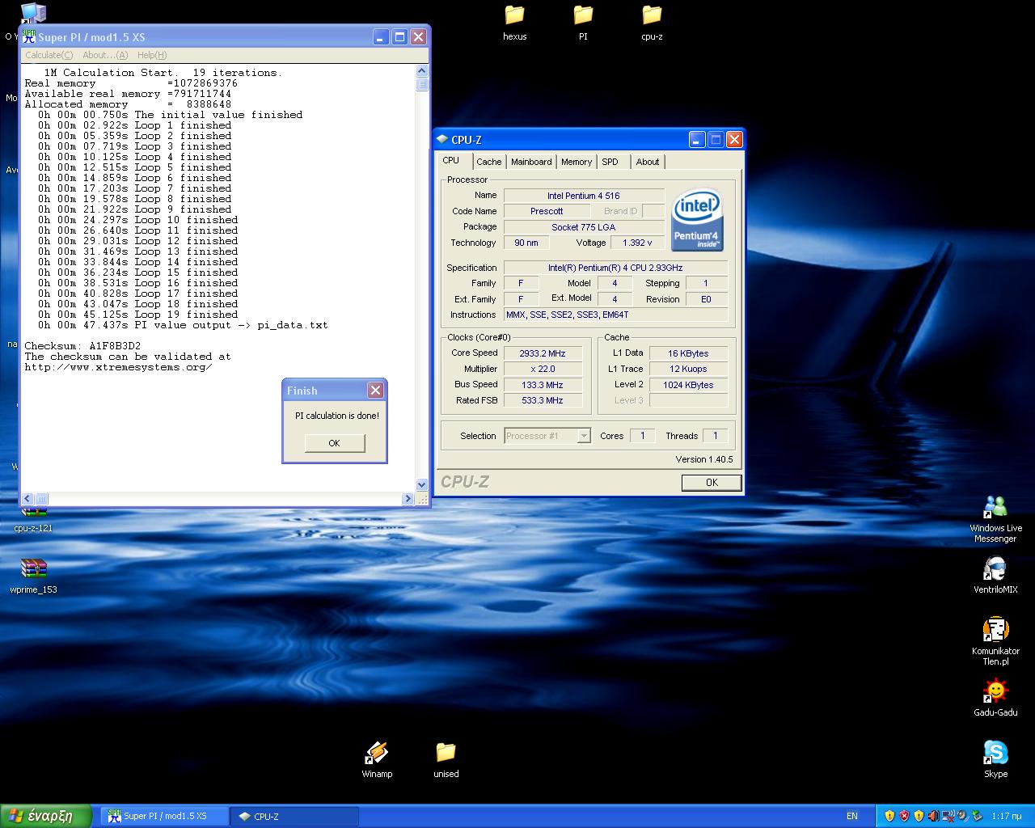
Task: Click the disconnected wireless network tray icon
Action: [x=948, y=816]
